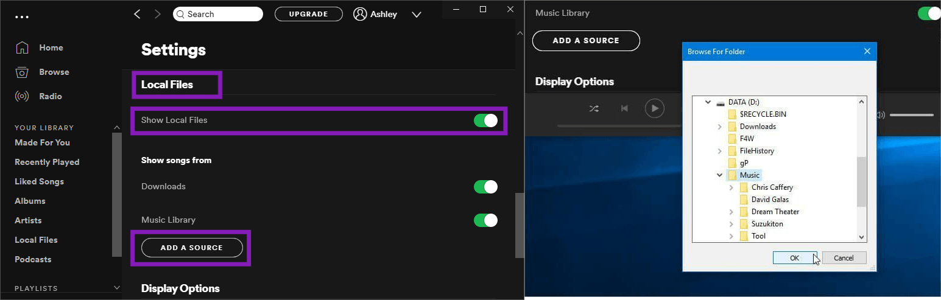The image size is (941, 300).
Task: Expand the Suzukiton tree node
Action: (731, 224)
